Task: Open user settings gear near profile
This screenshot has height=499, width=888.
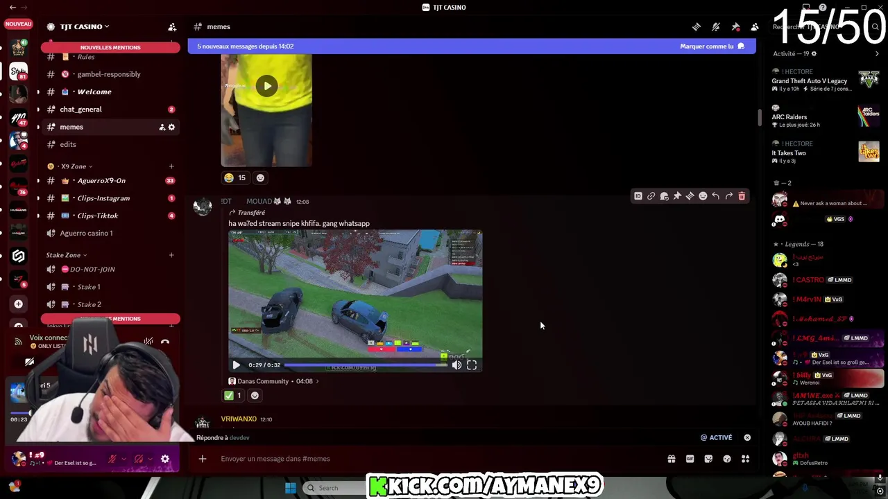Action: [x=165, y=459]
